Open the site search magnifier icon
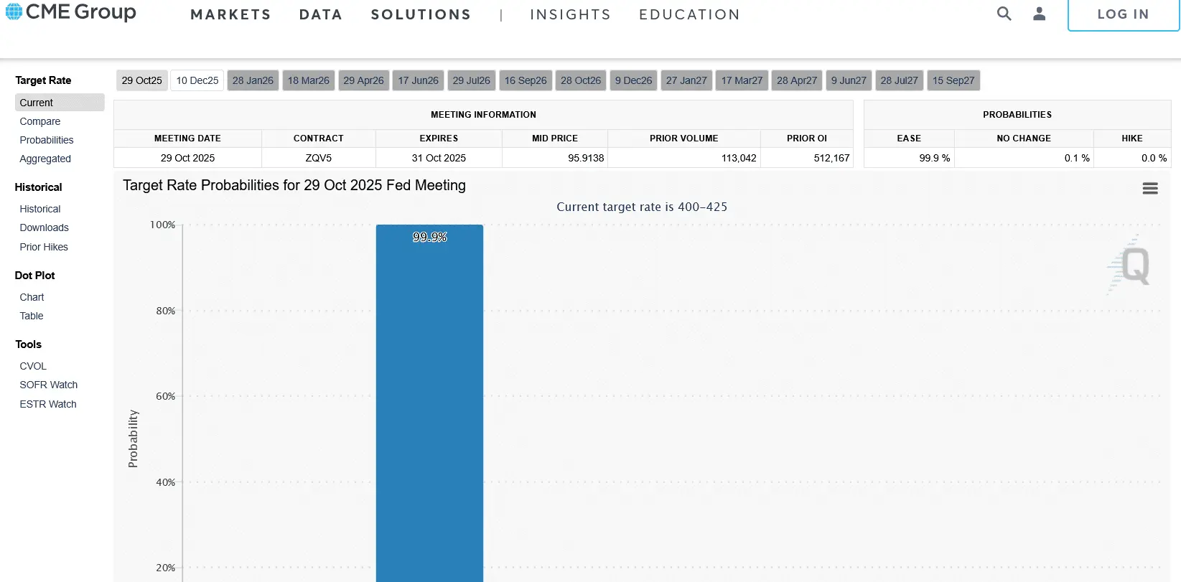The width and height of the screenshot is (1181, 582). [x=1004, y=14]
